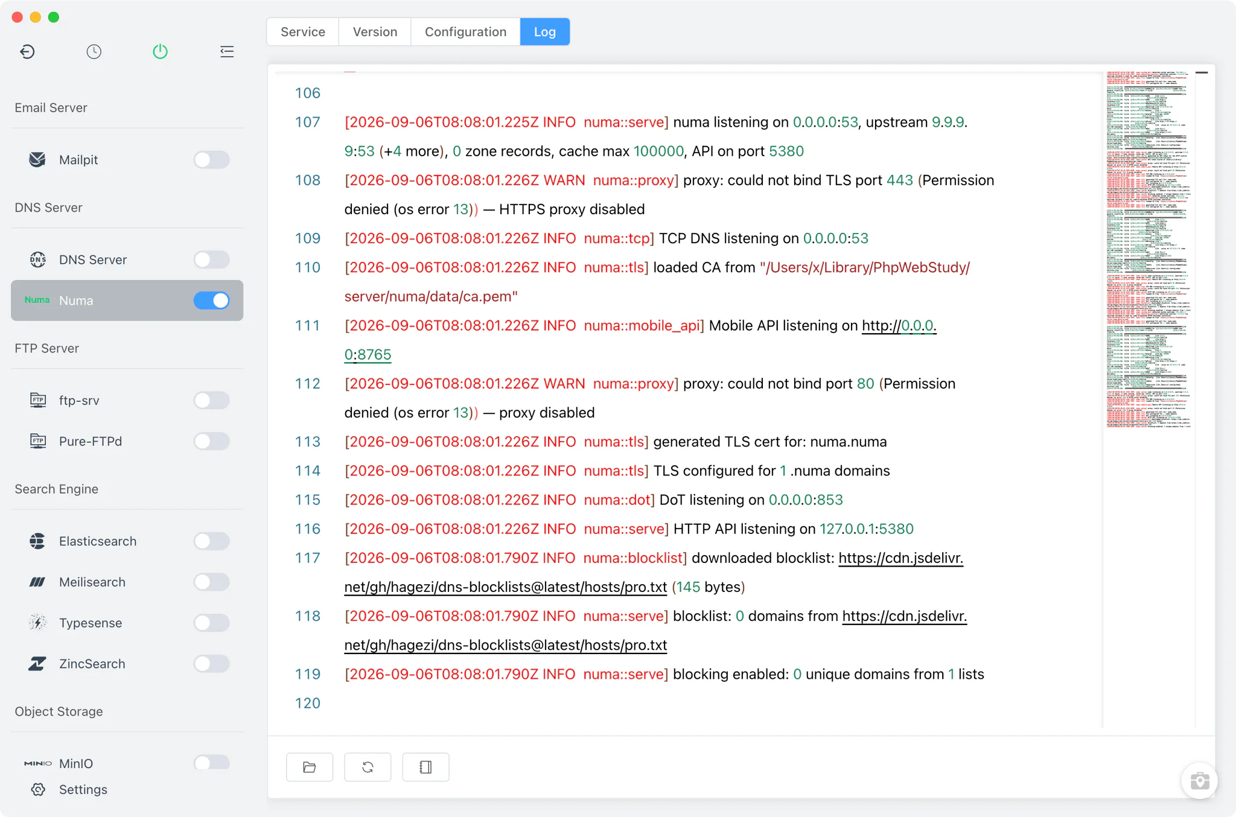Click line number 107 in gutter
This screenshot has height=817, width=1236.
point(307,122)
